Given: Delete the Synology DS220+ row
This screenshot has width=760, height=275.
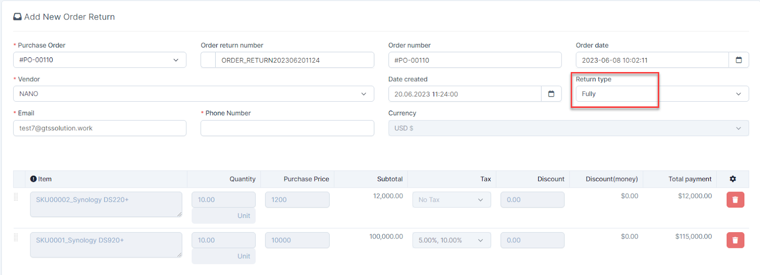Looking at the screenshot, I should (735, 200).
